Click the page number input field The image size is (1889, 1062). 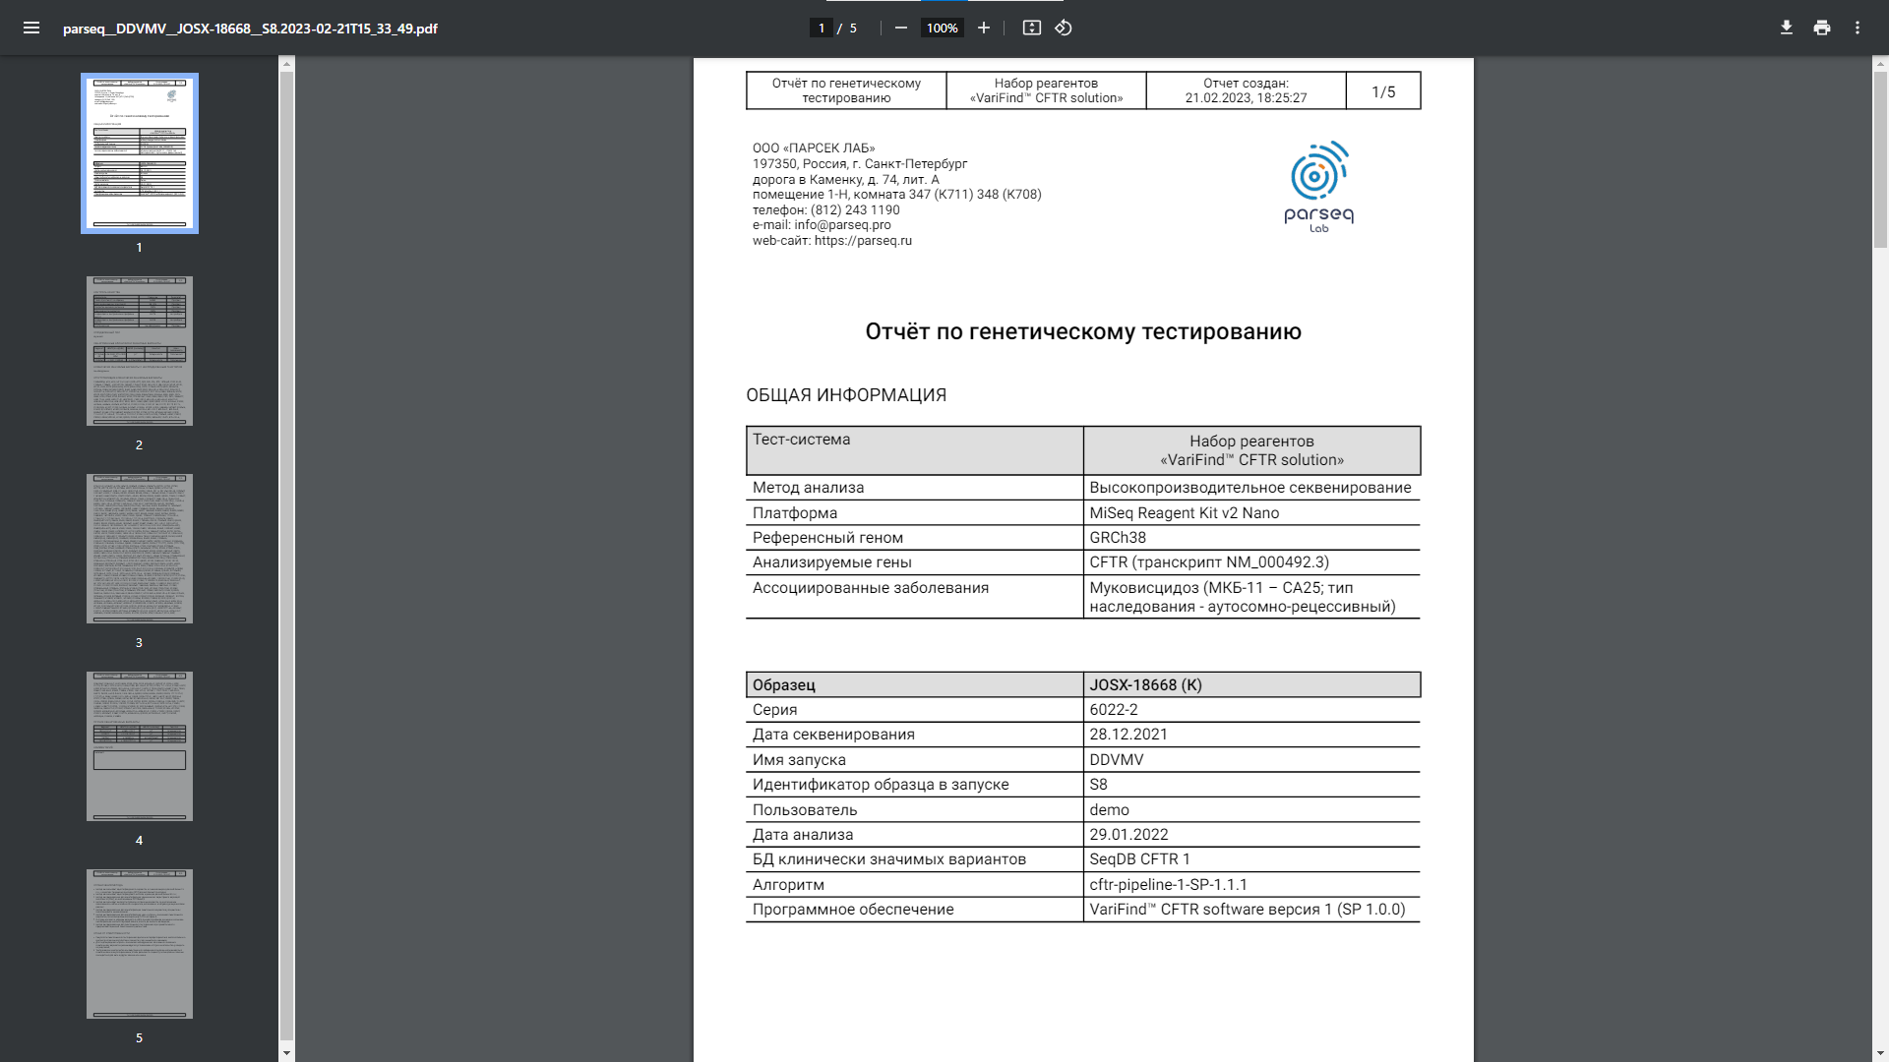pos(822,29)
